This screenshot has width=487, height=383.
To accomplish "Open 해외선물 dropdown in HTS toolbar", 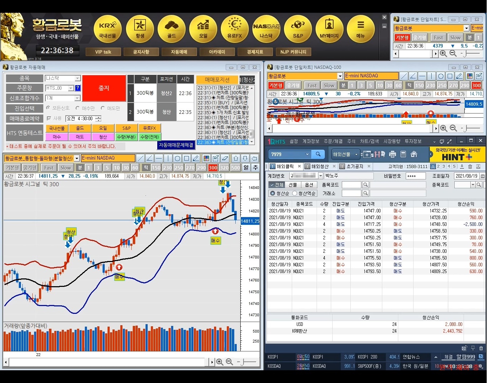I will pos(345,154).
